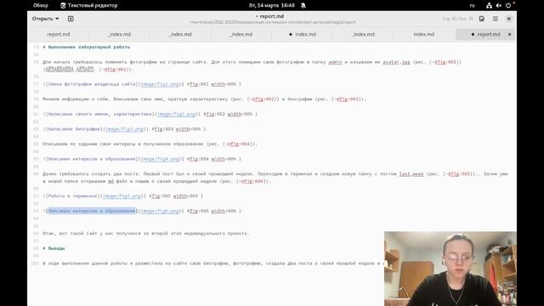Switch to the modified index.md tab with dot
The height and width of the screenshot is (306, 544).
[303, 34]
